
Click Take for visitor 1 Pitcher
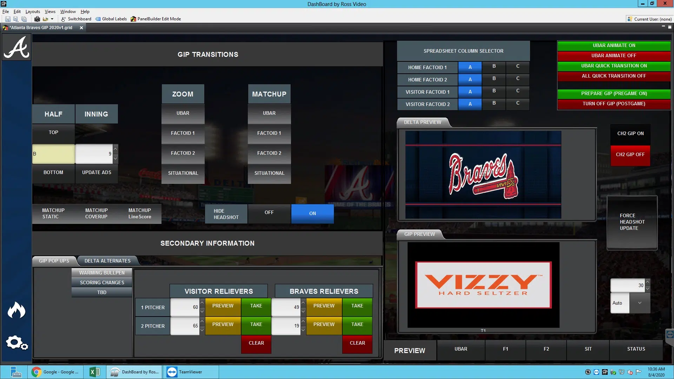coord(256,306)
